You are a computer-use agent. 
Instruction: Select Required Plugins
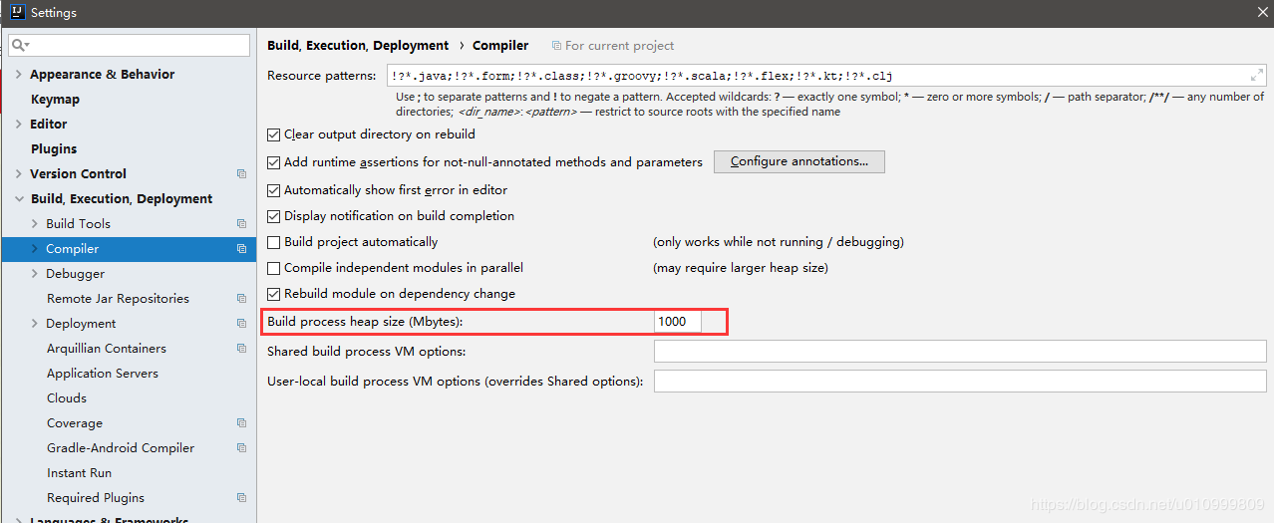[x=96, y=498]
